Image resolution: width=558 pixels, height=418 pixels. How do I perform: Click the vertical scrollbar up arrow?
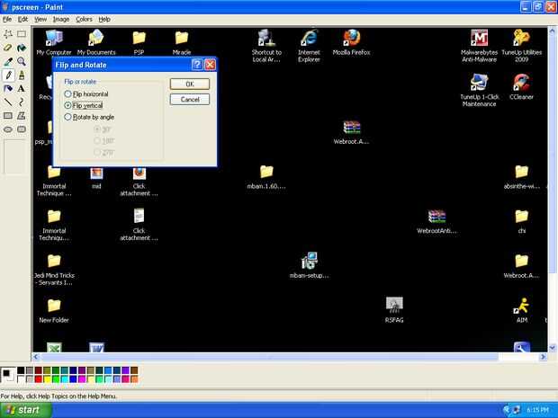click(x=553, y=31)
